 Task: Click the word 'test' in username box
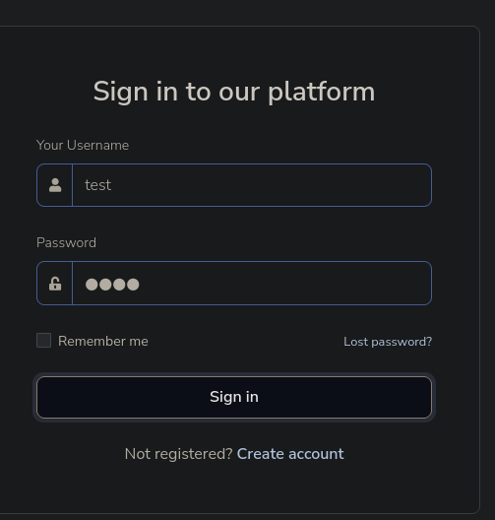[x=98, y=185]
